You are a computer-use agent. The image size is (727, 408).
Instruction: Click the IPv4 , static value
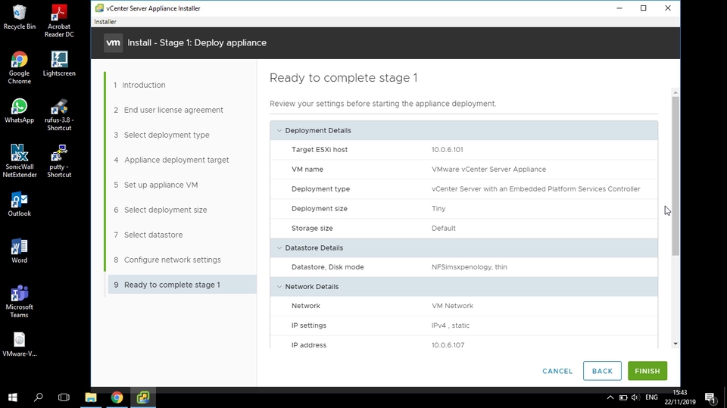click(x=450, y=325)
